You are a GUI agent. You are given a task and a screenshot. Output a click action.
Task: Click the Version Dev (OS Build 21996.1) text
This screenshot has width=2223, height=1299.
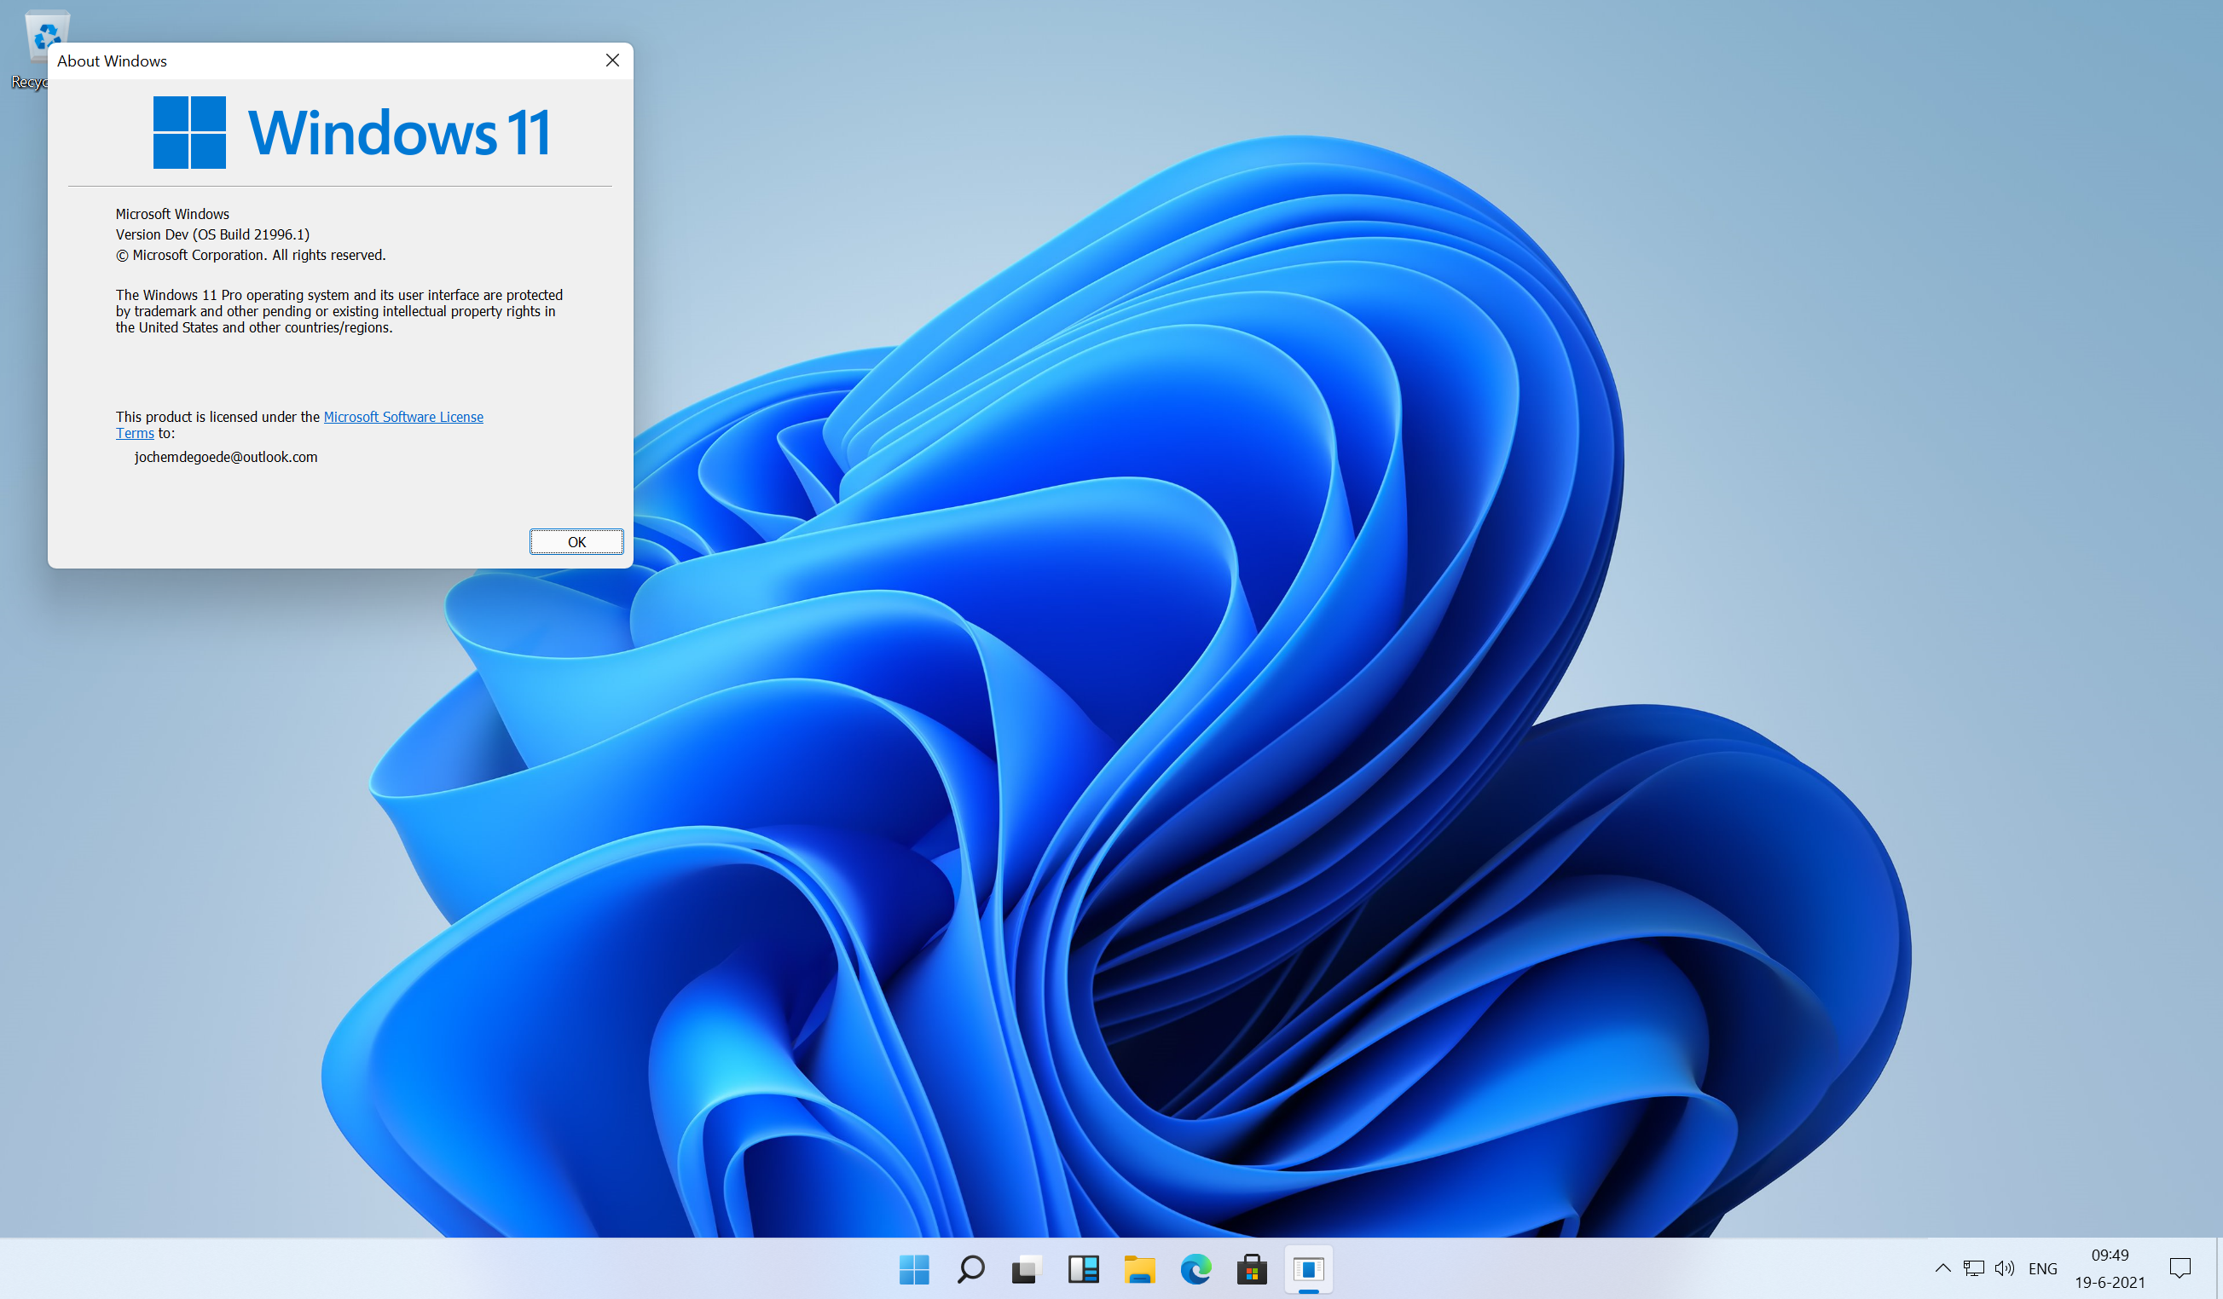(212, 234)
